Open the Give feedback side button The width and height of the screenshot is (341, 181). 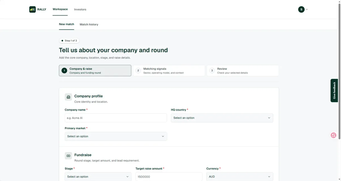click(x=334, y=90)
